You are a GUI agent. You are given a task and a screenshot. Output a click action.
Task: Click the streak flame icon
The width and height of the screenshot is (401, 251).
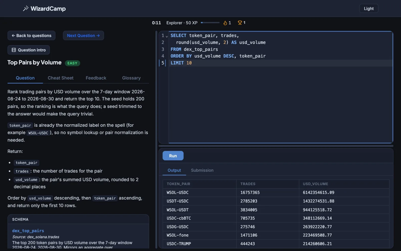click(x=225, y=23)
